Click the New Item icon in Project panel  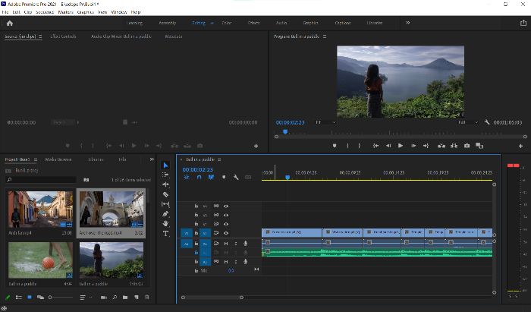tap(136, 297)
